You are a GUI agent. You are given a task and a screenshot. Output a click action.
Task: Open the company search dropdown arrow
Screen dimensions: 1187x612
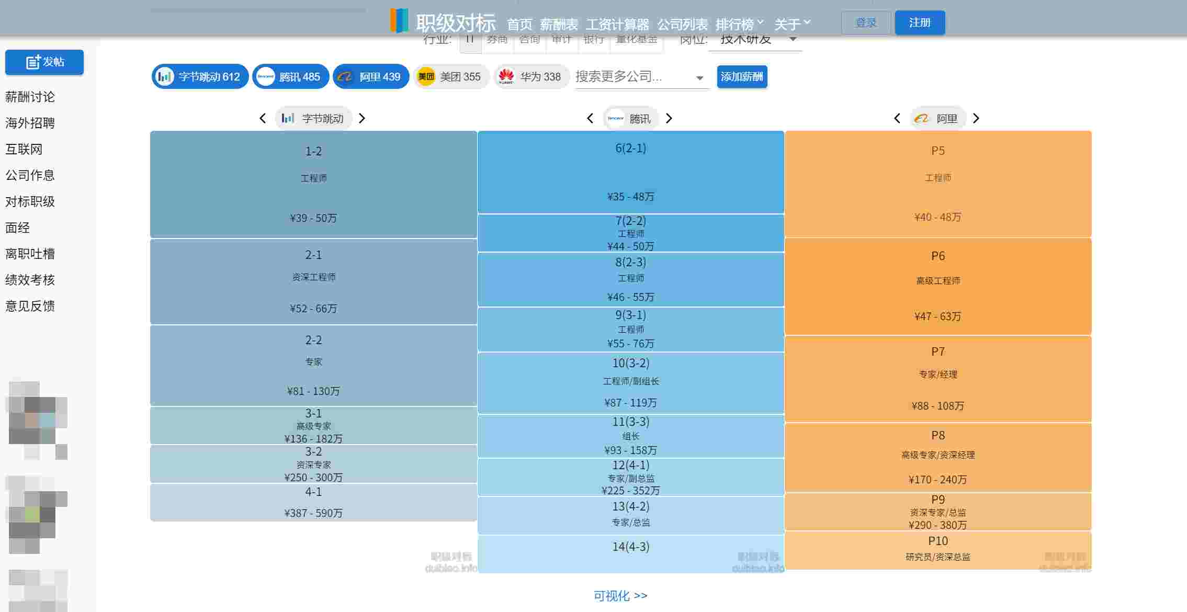[x=699, y=78]
